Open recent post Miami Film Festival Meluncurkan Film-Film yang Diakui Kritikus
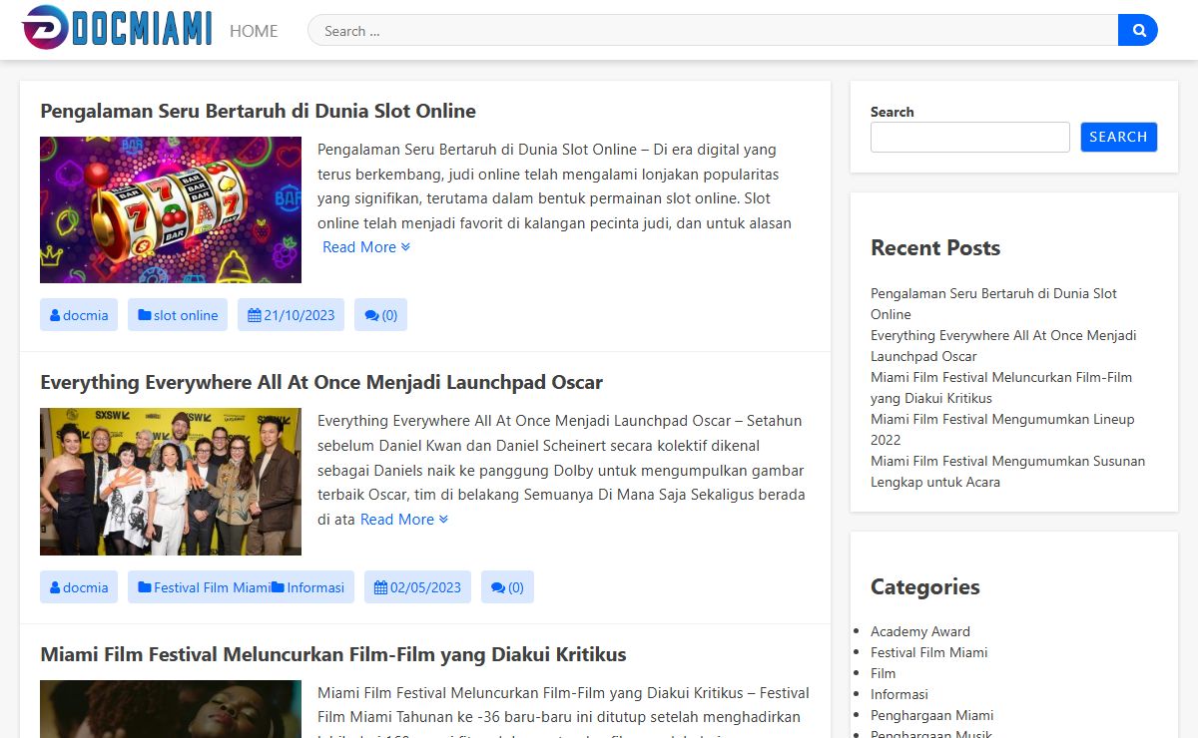 (1001, 388)
